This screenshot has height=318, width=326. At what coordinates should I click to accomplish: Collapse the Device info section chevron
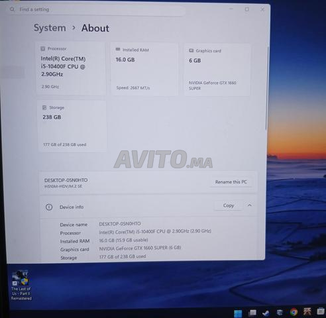point(250,205)
